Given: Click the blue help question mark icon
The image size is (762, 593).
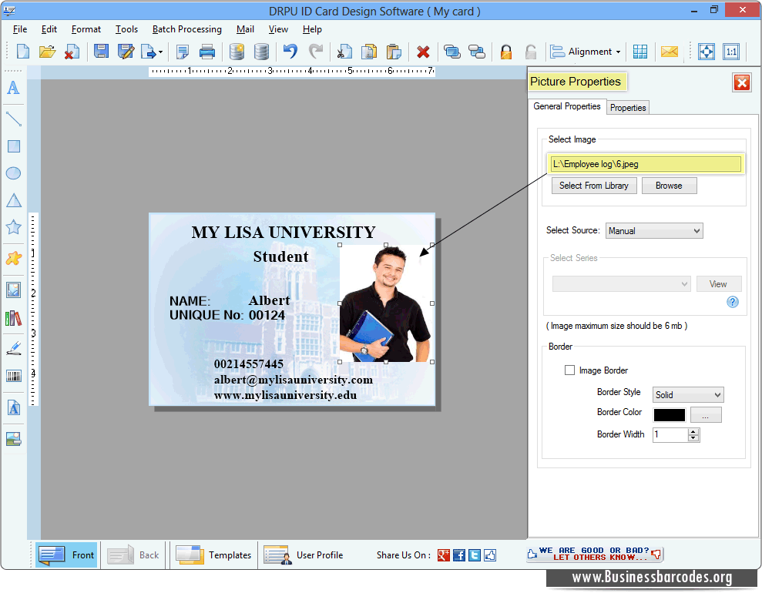Looking at the screenshot, I should (733, 302).
